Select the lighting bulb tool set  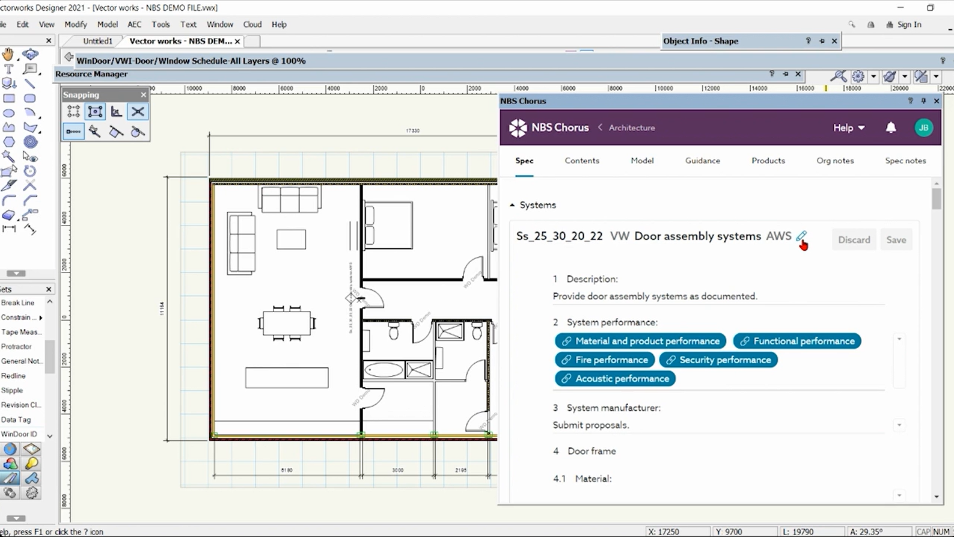(31, 464)
